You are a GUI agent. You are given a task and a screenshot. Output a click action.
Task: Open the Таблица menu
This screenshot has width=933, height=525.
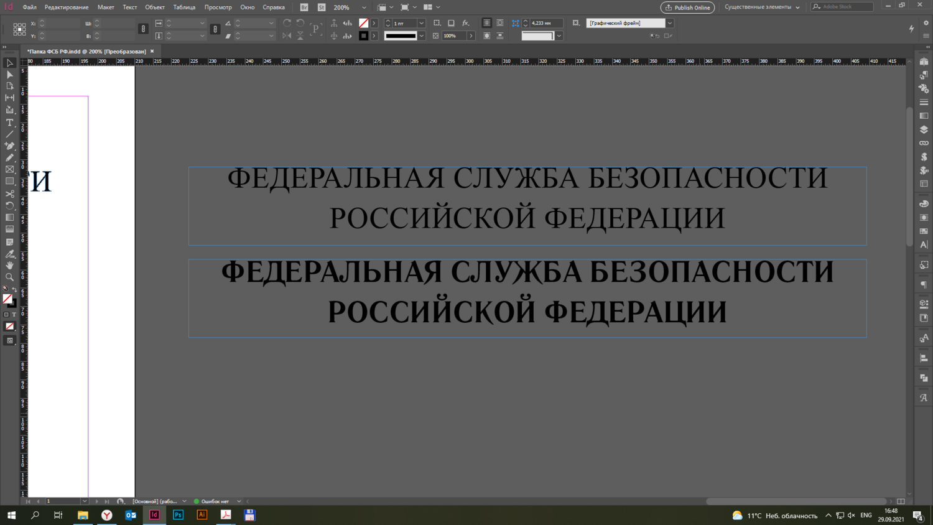[184, 7]
